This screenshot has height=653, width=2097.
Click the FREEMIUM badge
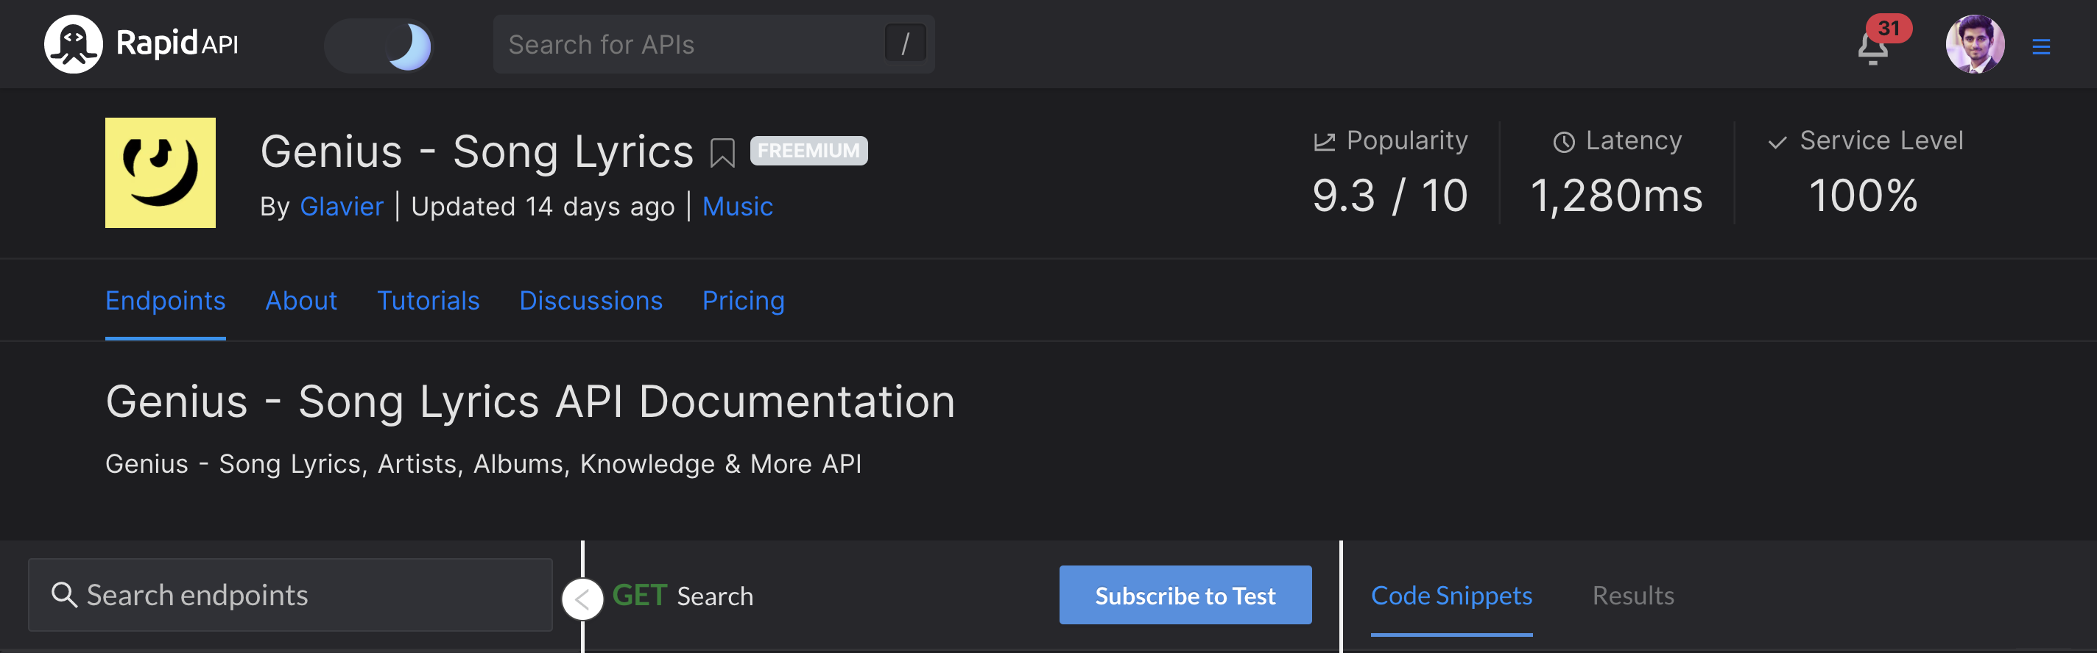[x=808, y=151]
